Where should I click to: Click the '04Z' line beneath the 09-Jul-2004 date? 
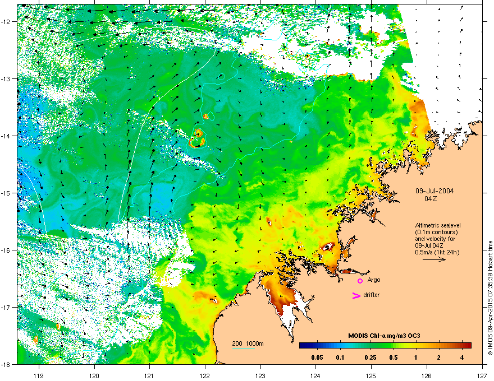pos(431,199)
